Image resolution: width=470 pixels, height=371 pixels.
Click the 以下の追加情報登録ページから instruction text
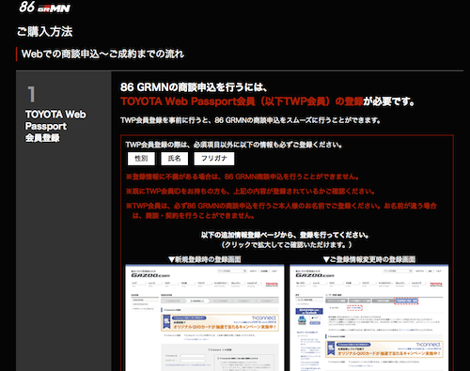click(x=285, y=235)
